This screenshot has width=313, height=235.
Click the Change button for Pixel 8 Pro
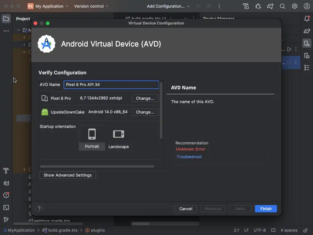coord(145,98)
